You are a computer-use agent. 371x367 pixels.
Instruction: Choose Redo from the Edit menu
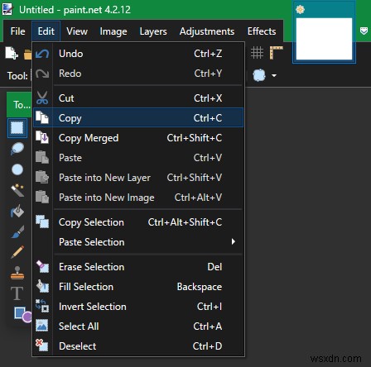[138, 74]
